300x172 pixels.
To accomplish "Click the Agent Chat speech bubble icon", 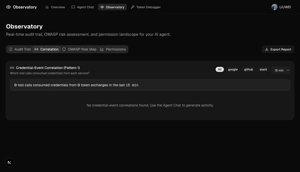I will point(73,7).
